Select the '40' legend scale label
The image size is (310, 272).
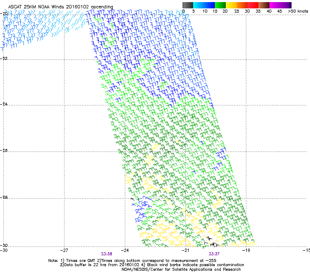269,11
